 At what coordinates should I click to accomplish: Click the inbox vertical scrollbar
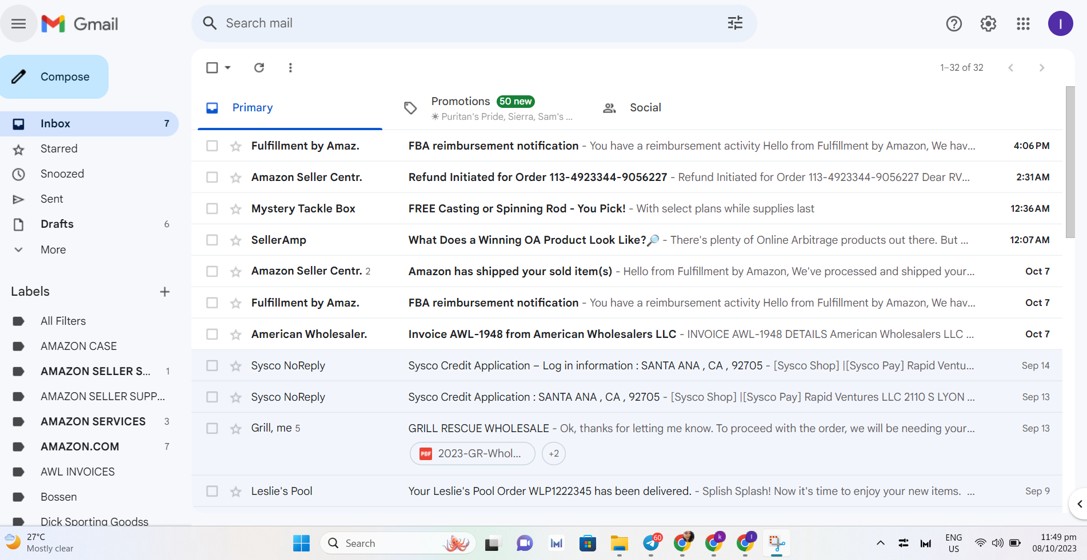[1070, 162]
